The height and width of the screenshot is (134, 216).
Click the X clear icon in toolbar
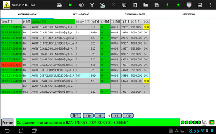tap(113, 5)
